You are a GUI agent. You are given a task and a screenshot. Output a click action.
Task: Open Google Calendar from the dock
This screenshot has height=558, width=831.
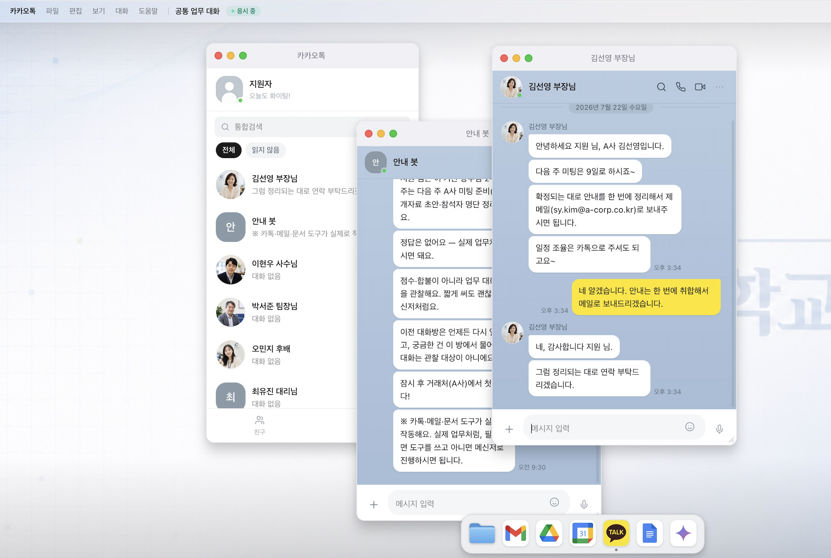coord(583,533)
